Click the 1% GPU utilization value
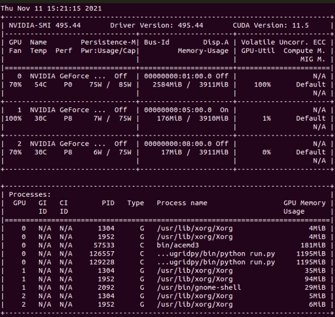The width and height of the screenshot is (335, 317). point(264,119)
